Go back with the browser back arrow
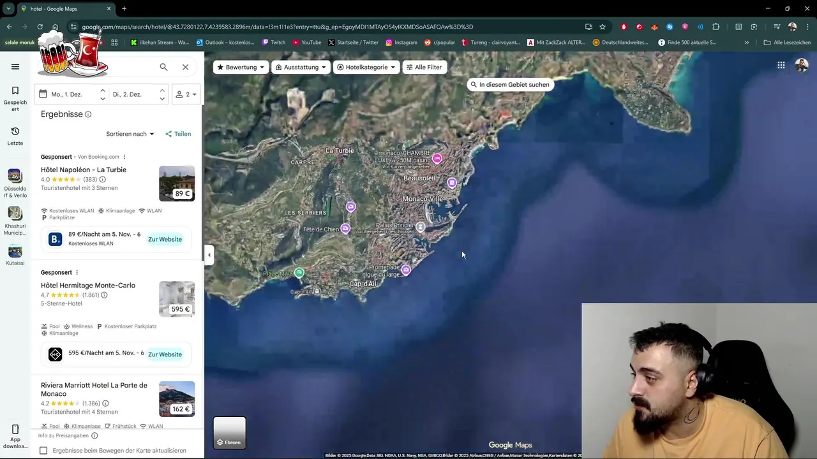 9,27
